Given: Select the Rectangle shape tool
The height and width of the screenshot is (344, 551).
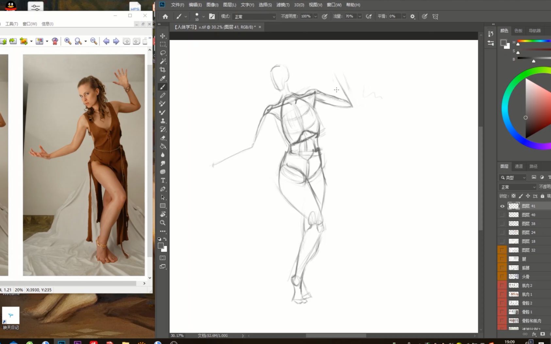Looking at the screenshot, I should pos(163,206).
